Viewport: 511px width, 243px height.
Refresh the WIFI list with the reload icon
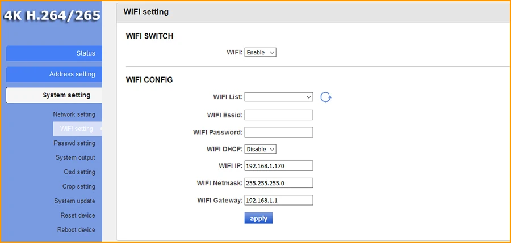click(325, 97)
